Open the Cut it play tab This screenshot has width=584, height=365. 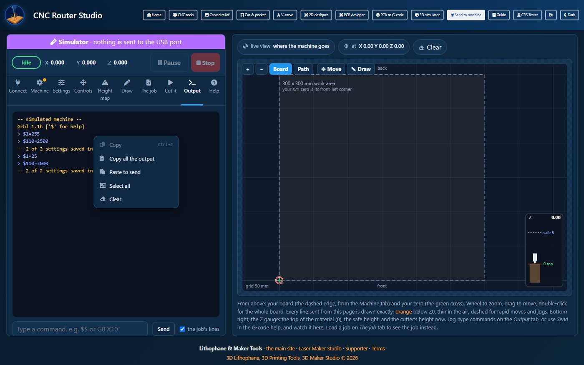click(171, 86)
